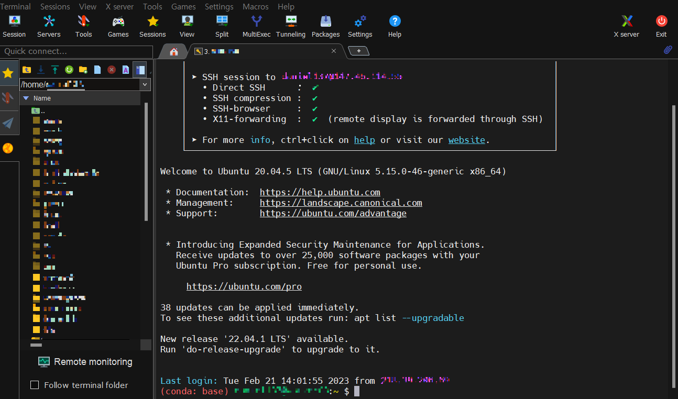
Task: Open the View toolbar button
Action: tap(187, 26)
